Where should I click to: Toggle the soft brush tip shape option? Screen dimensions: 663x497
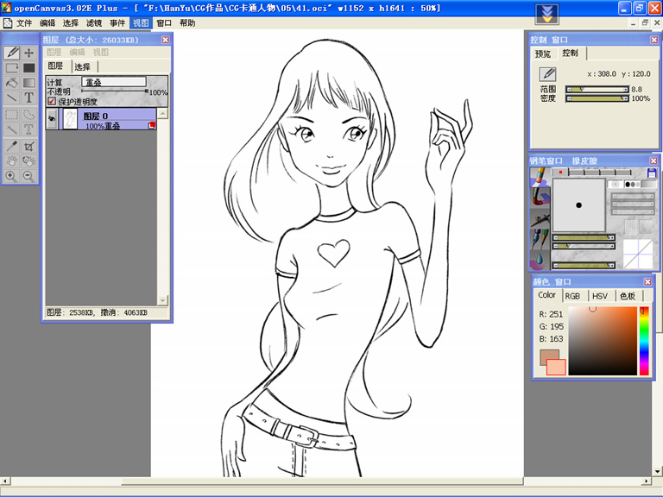616,185
